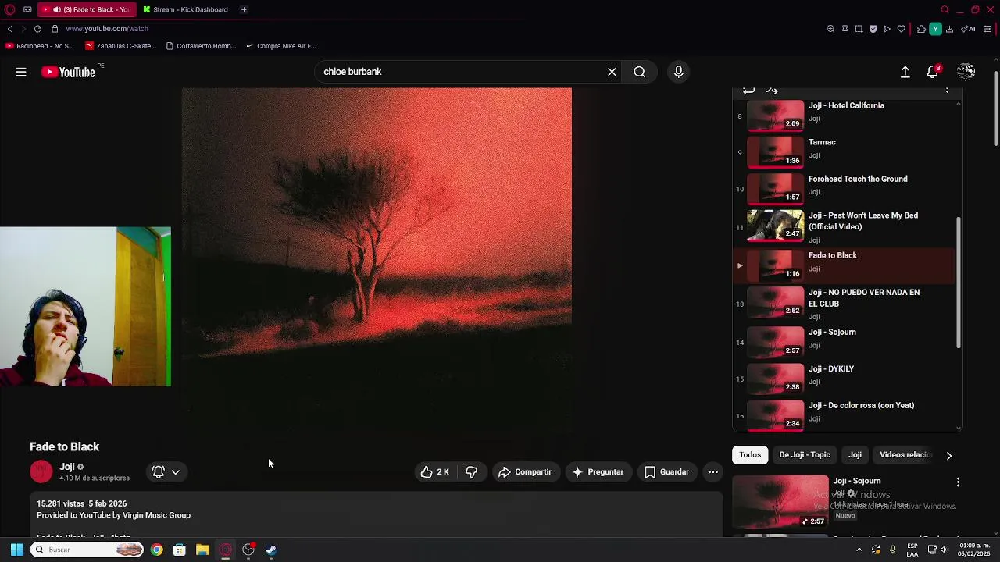Toggle playlist loop button
1000x562 pixels.
point(748,91)
